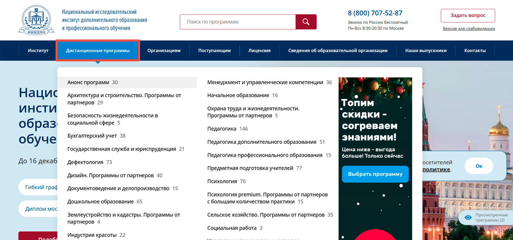This screenshot has height=240, width=513.
Task: Select Землеустройство и кадастры category
Action: tap(124, 218)
